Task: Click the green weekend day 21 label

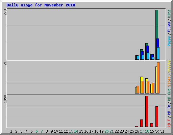Action: coord(112,131)
